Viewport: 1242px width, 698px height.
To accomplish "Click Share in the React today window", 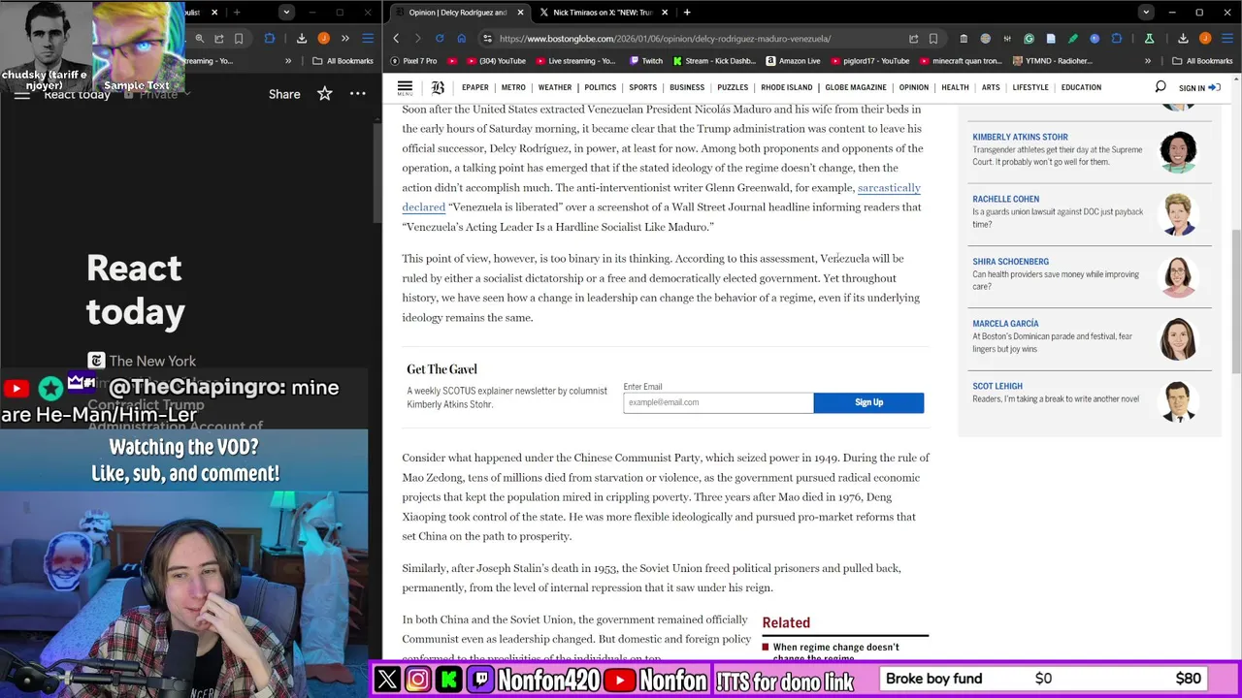I will [284, 94].
